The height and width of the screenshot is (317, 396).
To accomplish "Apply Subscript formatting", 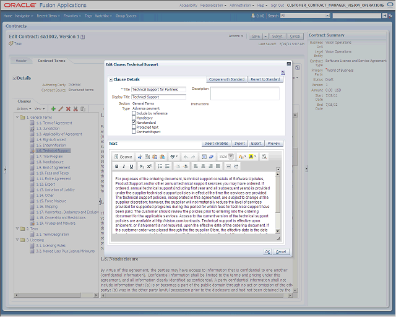I will point(142,167).
